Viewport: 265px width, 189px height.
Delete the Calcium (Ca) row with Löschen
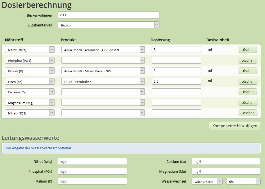pyautogui.click(x=248, y=92)
